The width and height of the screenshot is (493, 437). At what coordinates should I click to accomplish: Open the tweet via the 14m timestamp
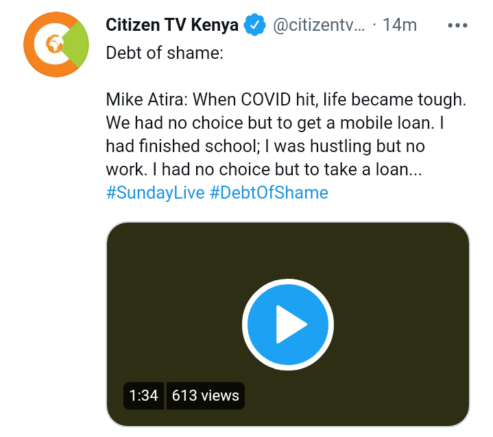click(400, 25)
